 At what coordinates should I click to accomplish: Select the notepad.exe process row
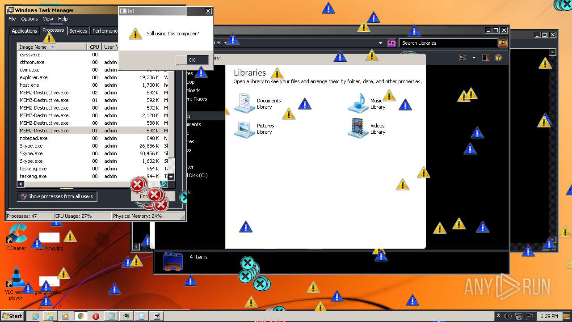(93, 138)
